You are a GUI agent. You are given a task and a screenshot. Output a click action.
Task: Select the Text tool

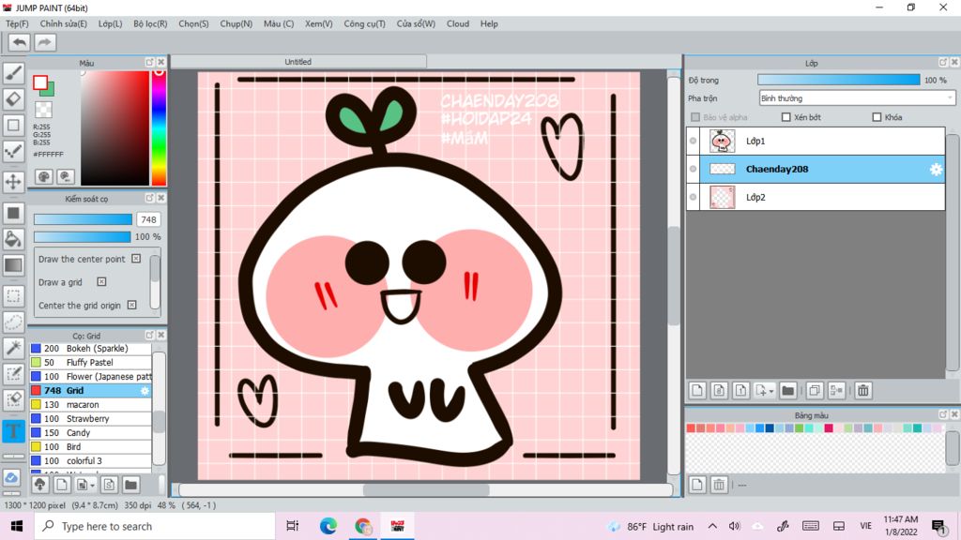pyautogui.click(x=13, y=431)
